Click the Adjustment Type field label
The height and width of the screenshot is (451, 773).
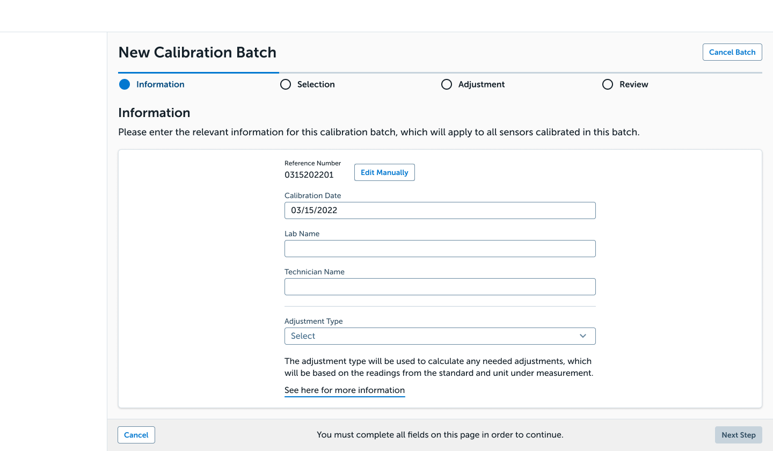pos(313,321)
